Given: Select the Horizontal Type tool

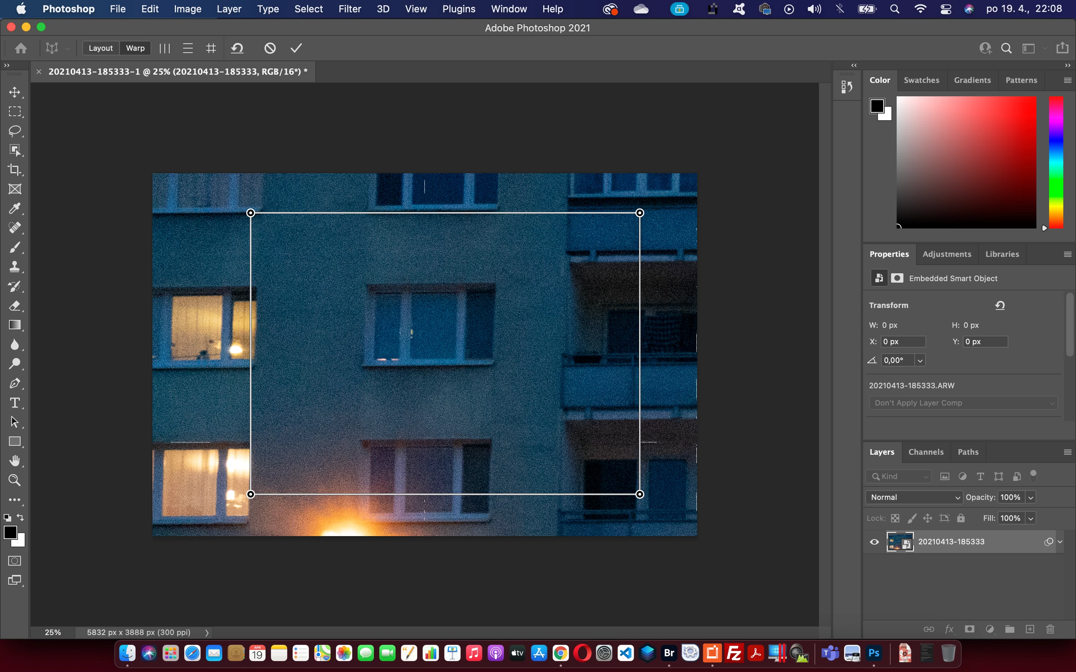Looking at the screenshot, I should pyautogui.click(x=15, y=403).
